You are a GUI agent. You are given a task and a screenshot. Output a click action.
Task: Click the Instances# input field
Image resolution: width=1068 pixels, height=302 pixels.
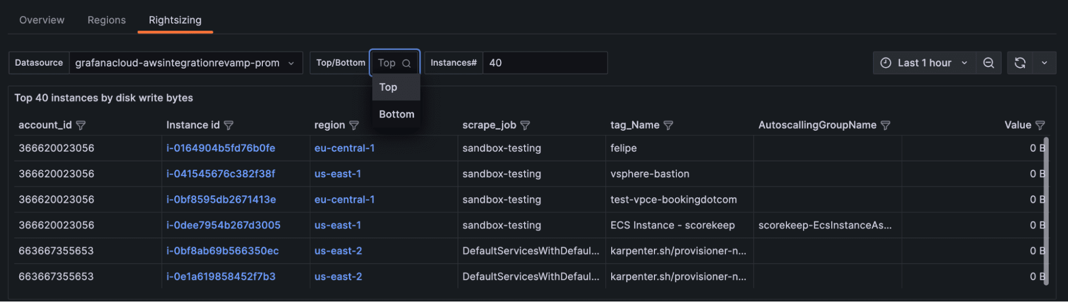(545, 63)
